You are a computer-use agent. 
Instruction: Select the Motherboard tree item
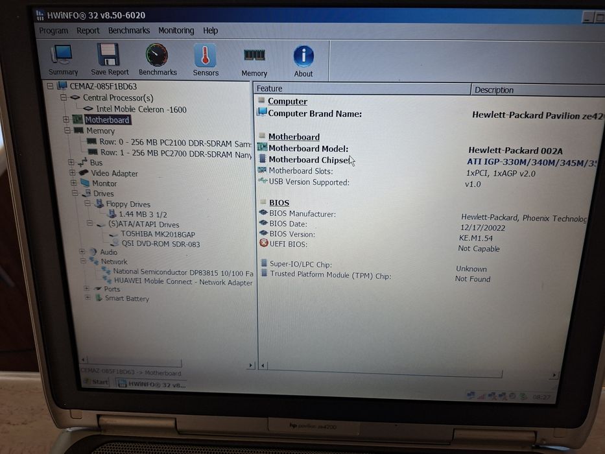[107, 120]
